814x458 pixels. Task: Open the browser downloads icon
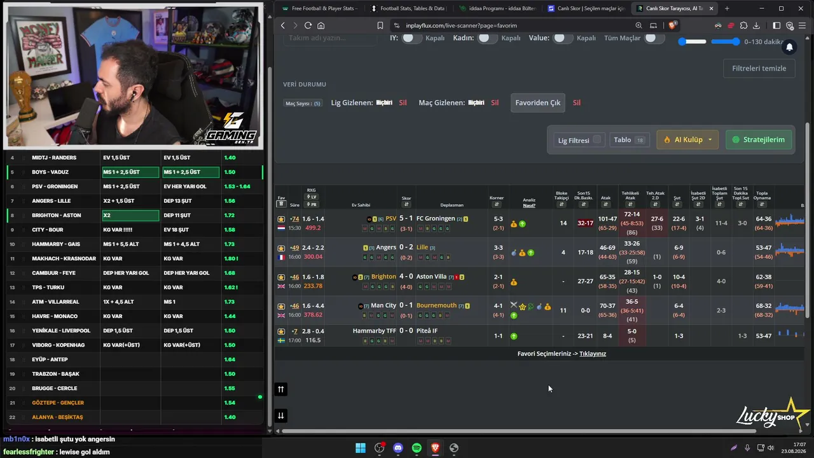click(x=757, y=25)
